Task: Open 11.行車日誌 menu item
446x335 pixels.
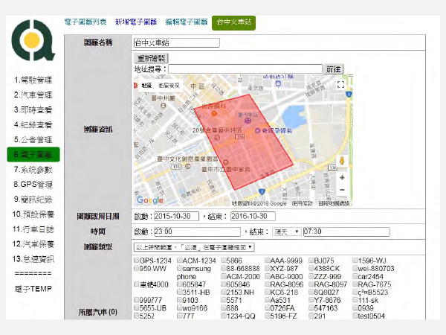Action: (x=33, y=229)
